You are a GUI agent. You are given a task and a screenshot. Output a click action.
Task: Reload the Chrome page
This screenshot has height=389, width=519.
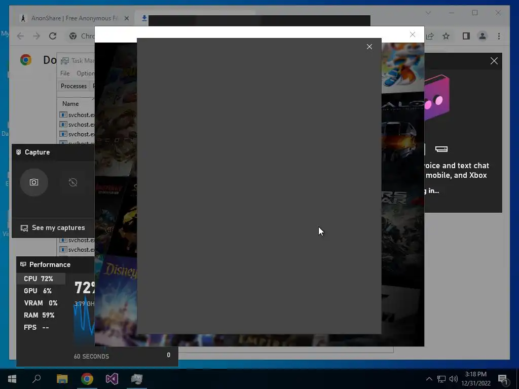[x=53, y=36]
